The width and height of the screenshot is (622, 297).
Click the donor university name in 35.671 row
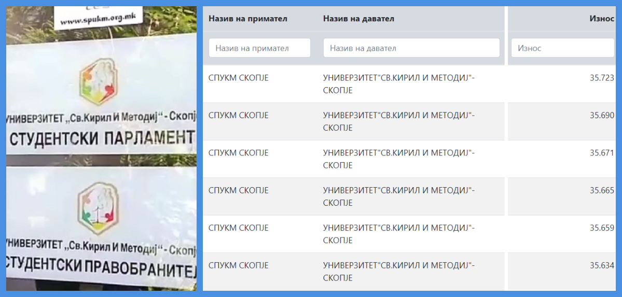[x=399, y=160]
